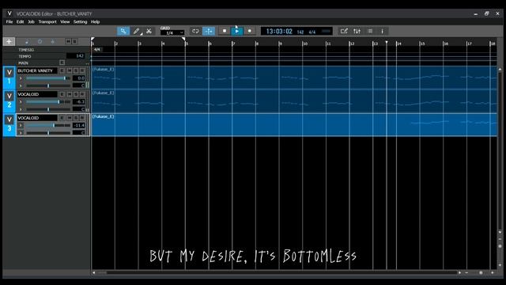
Task: Click the V icon of track 1
Action: [9, 72]
